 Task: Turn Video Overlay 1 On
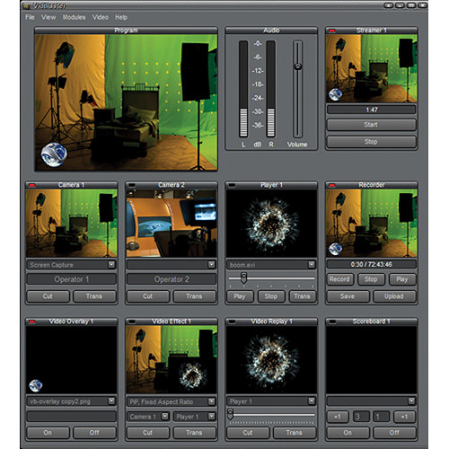click(x=48, y=433)
